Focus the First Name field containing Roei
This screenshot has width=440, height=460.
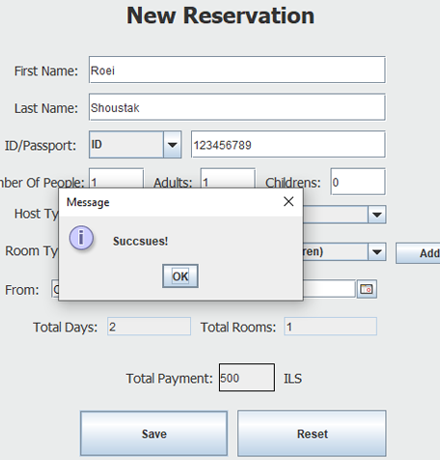(x=237, y=70)
